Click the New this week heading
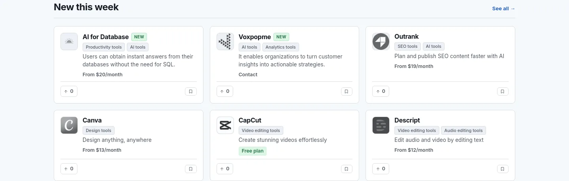569x181 pixels. click(86, 7)
